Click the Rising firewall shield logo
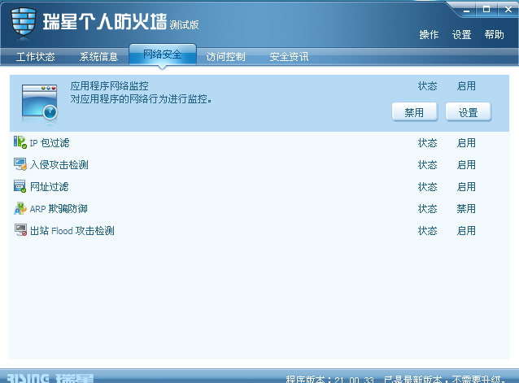This screenshot has height=383, width=519. pos(23,22)
